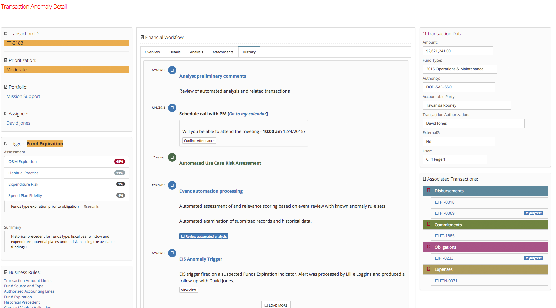Click the Amount input field
The width and height of the screenshot is (556, 308).
point(457,51)
